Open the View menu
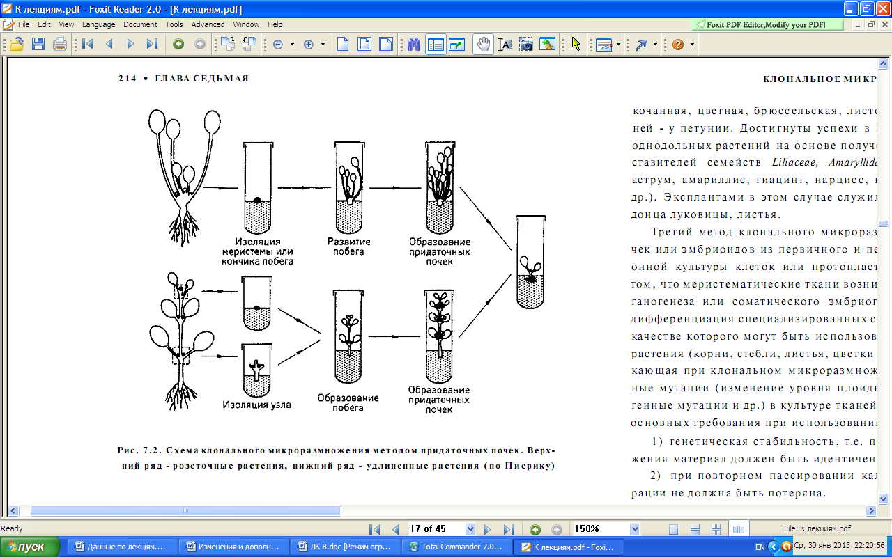Screen dimensions: 892x557 (x=66, y=24)
